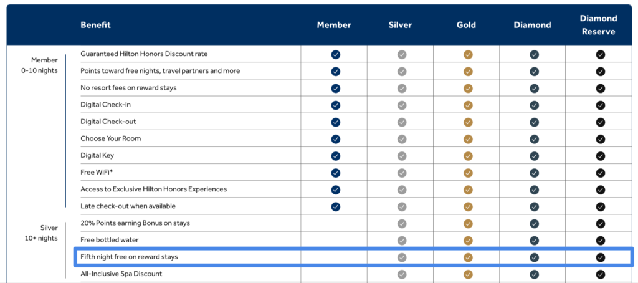Select 'Late check-out when available' text

coord(128,206)
